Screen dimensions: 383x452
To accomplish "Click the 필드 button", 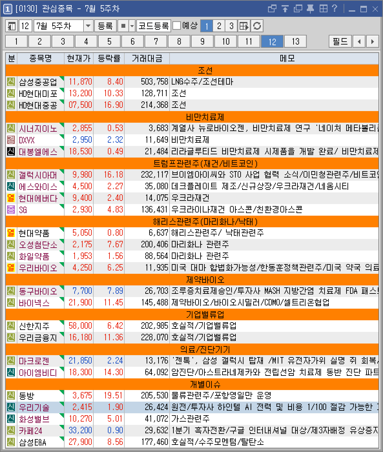I will click(340, 42).
